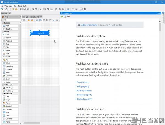Viewport: 165px width, 125px height.
Task: Go back in Program Help
Action: [x=62, y=17]
